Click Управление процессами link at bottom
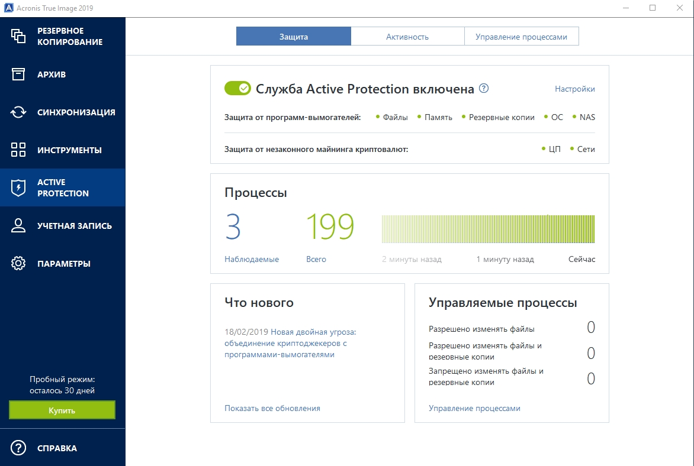The width and height of the screenshot is (694, 466). [474, 408]
